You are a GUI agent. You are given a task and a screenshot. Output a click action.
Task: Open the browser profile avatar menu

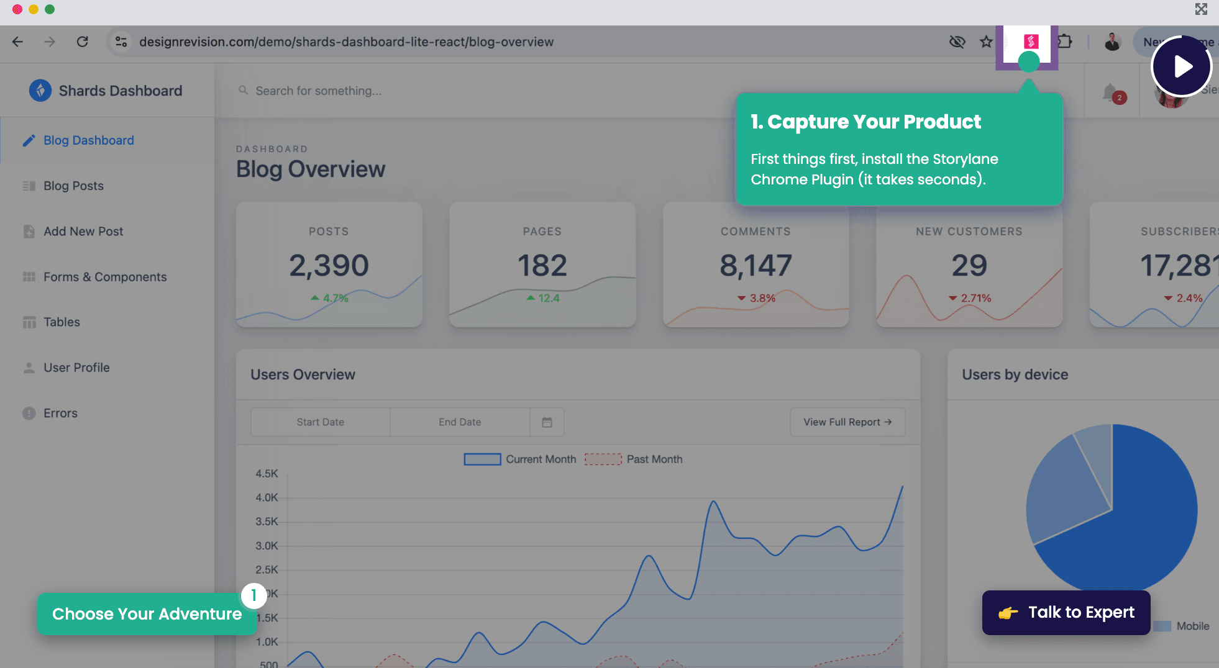pos(1112,42)
